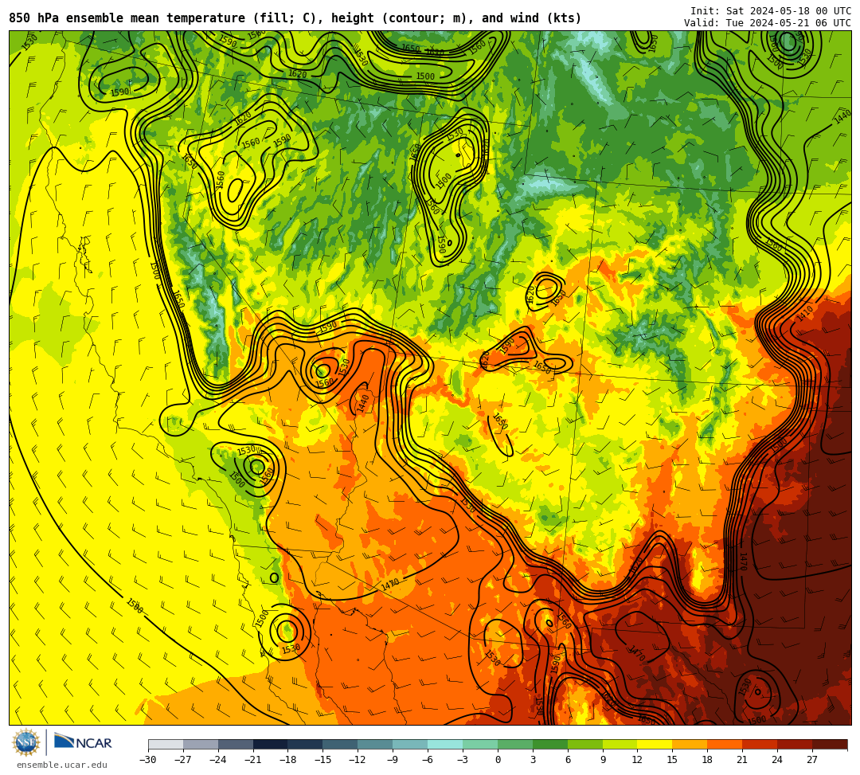Click the NSF logo icon
Viewport: 860px width, 775px height.
25,743
